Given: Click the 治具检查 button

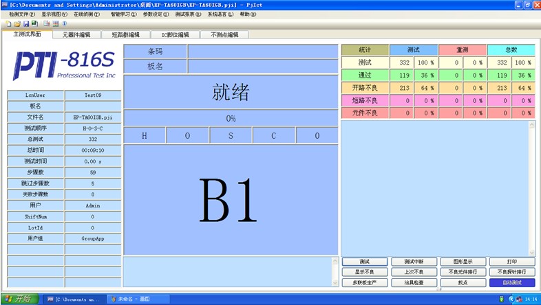Looking at the screenshot, I should tap(414, 282).
